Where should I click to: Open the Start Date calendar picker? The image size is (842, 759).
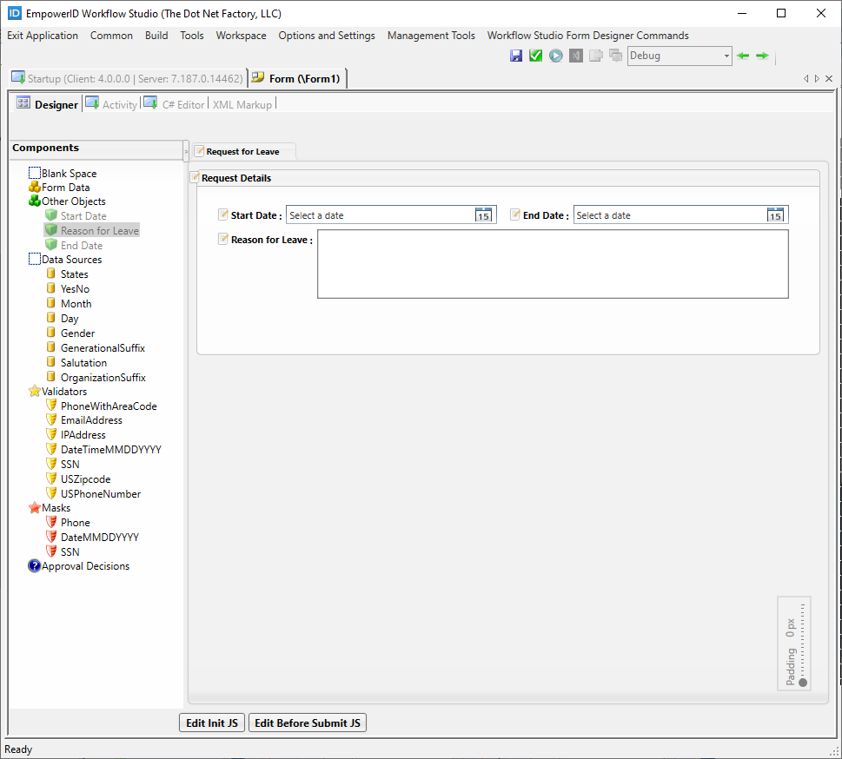pyautogui.click(x=484, y=215)
